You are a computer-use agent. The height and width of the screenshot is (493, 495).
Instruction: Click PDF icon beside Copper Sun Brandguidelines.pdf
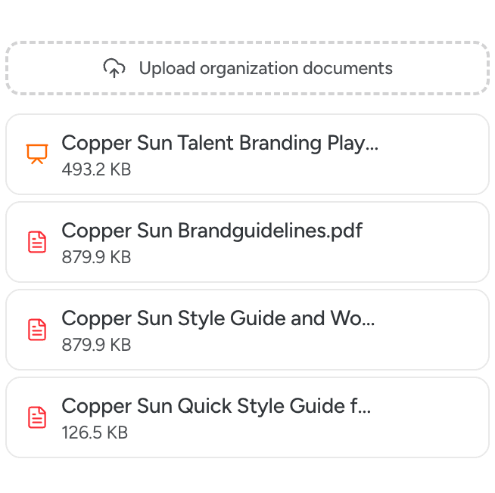tap(37, 242)
